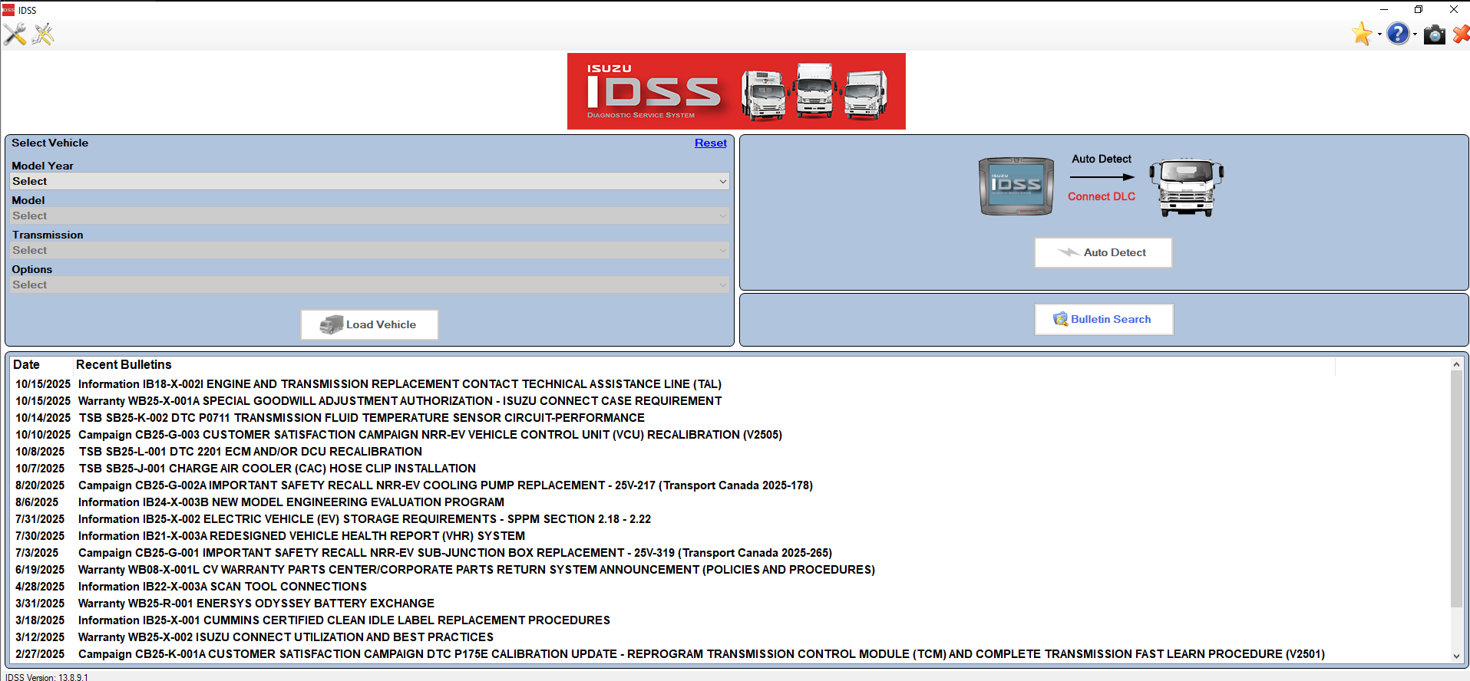Click the Recent Bulletins column header

tap(124, 365)
